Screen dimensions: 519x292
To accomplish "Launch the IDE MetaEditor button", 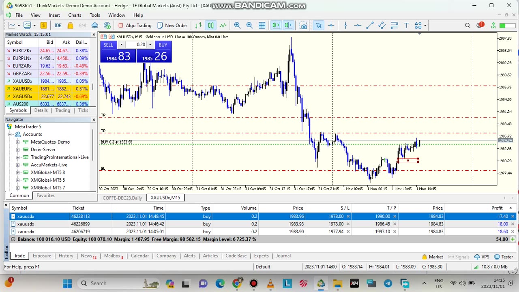I will click(x=58, y=25).
